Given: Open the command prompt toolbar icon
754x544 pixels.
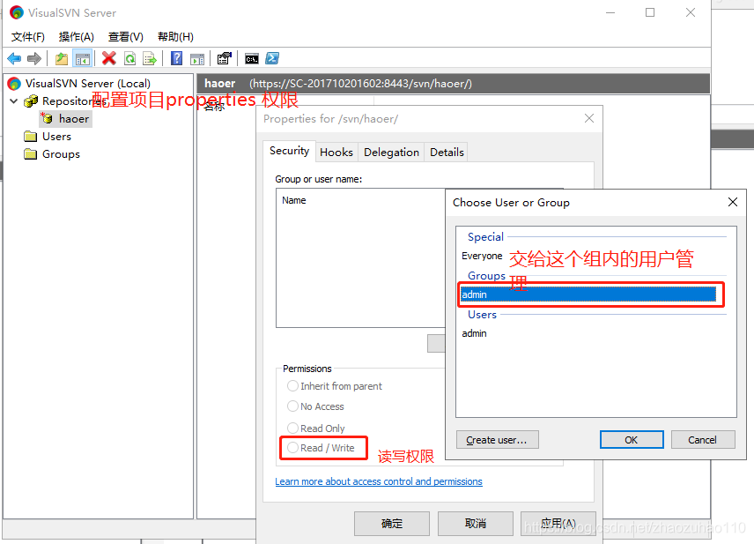Looking at the screenshot, I should click(252, 59).
